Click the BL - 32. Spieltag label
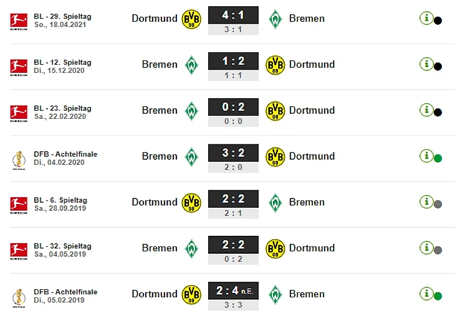Viewport: 455px width, 316px height. pyautogui.click(x=62, y=246)
